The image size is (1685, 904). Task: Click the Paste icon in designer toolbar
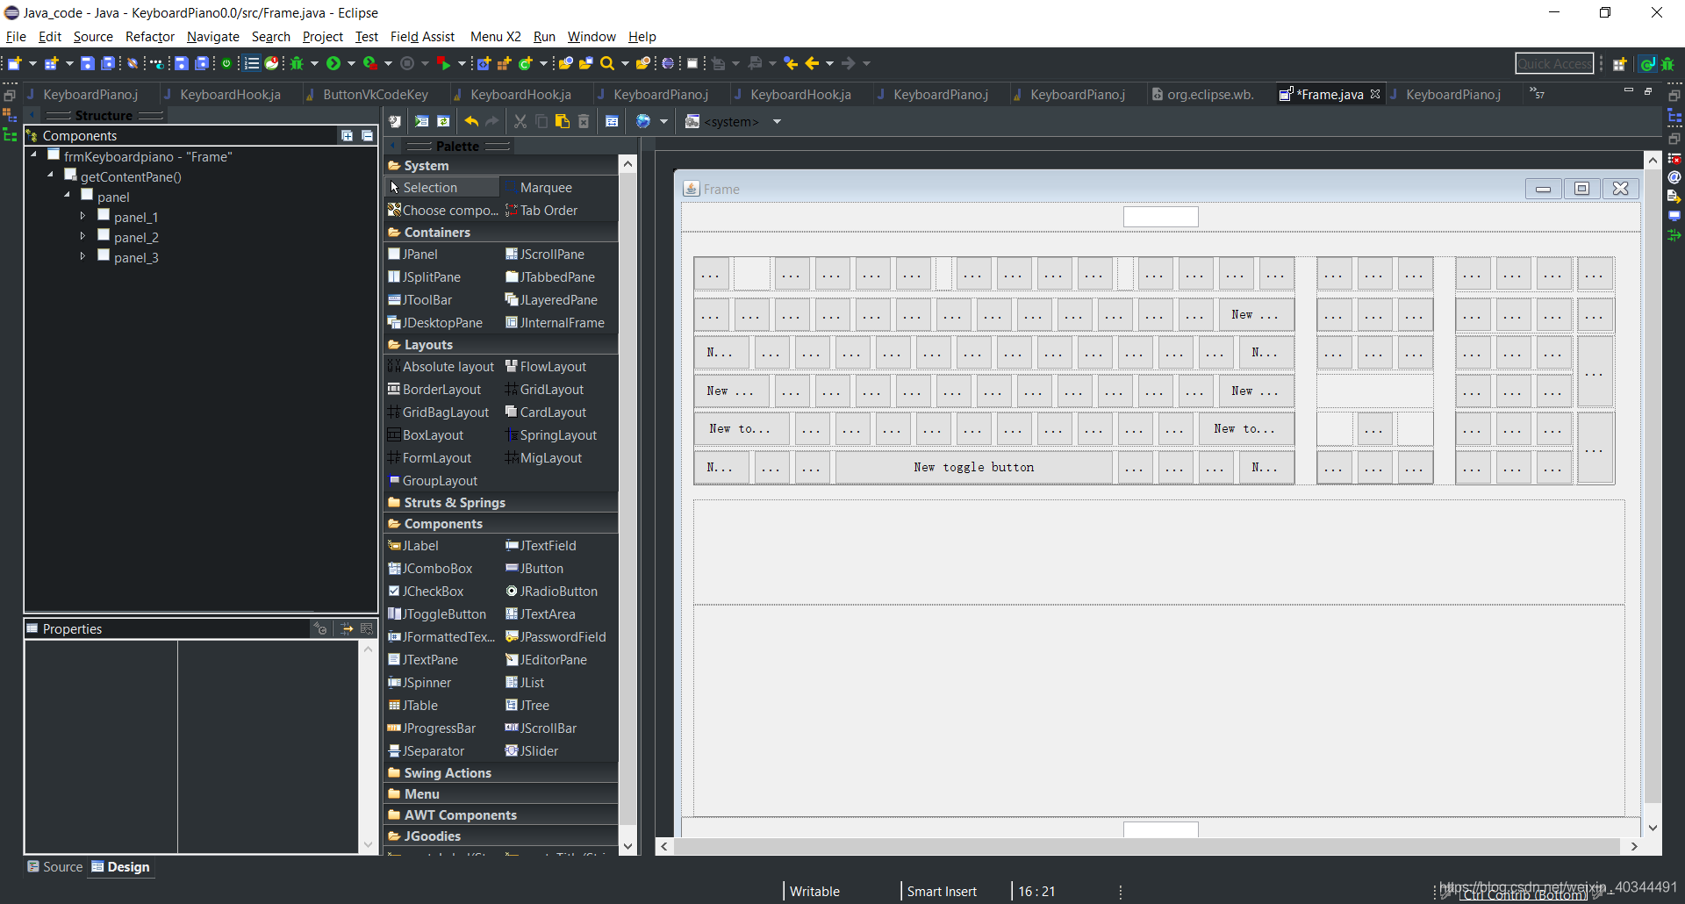(563, 122)
